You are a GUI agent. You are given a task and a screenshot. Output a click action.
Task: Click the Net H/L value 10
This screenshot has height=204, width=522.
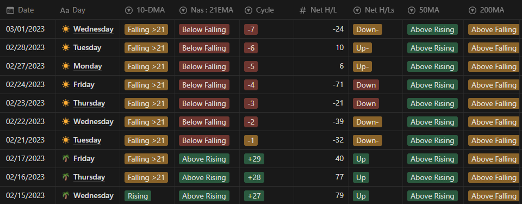tap(339, 48)
